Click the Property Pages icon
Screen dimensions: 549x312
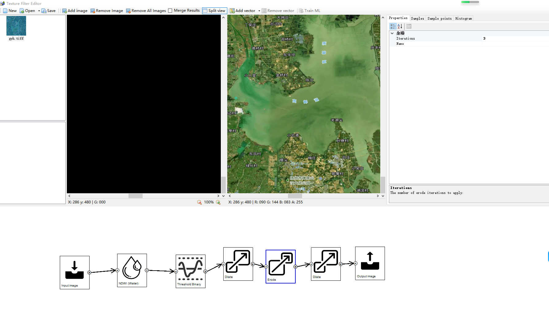(x=409, y=26)
